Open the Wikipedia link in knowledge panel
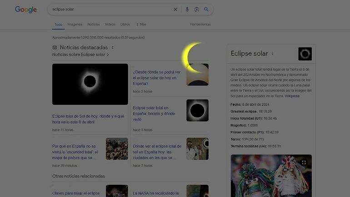Image resolution: width=350 pixels, height=197 pixels. [292, 96]
